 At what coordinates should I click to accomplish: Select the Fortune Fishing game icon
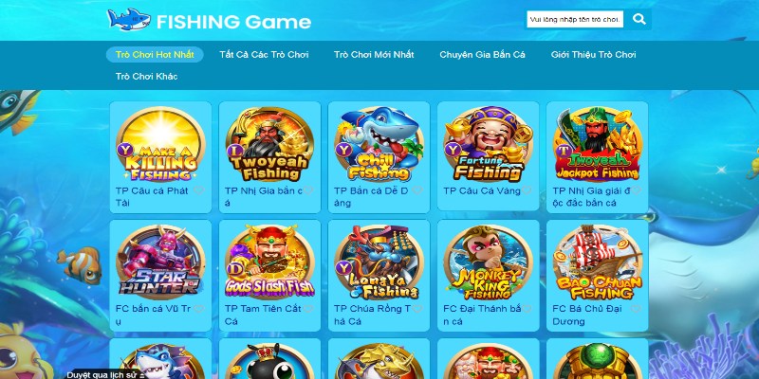click(488, 145)
